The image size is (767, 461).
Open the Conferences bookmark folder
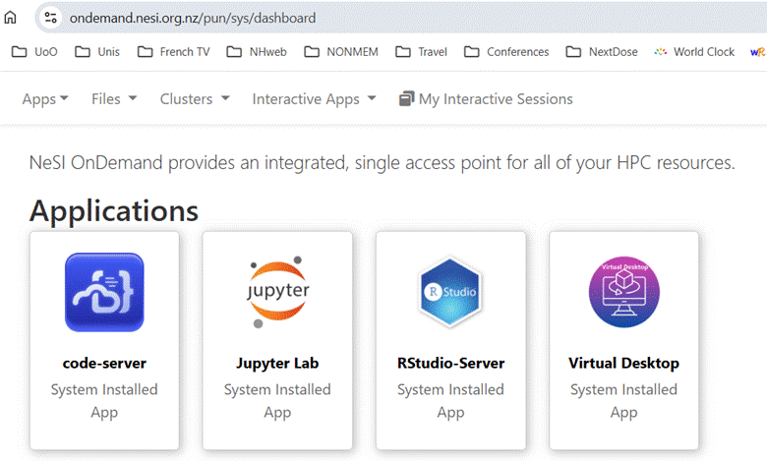(506, 52)
